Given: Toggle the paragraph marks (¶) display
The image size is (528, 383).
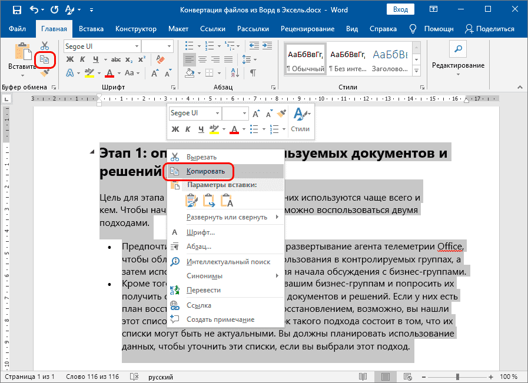Looking at the screenshot, I should 253,72.
